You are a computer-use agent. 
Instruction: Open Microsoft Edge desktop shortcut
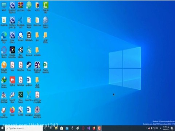click(4, 37)
